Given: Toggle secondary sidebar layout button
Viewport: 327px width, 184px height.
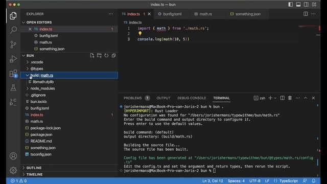Looking at the screenshot, I should 306,5.
